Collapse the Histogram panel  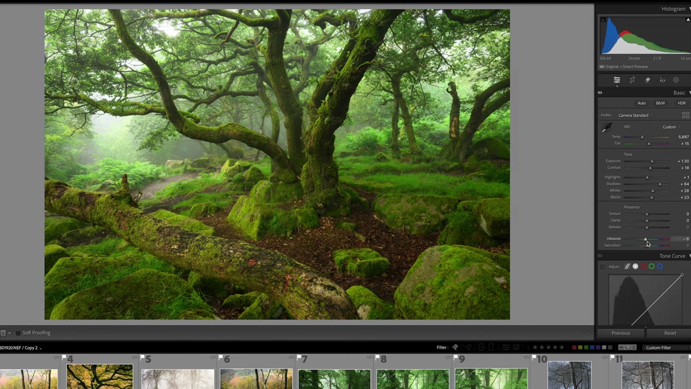point(689,9)
